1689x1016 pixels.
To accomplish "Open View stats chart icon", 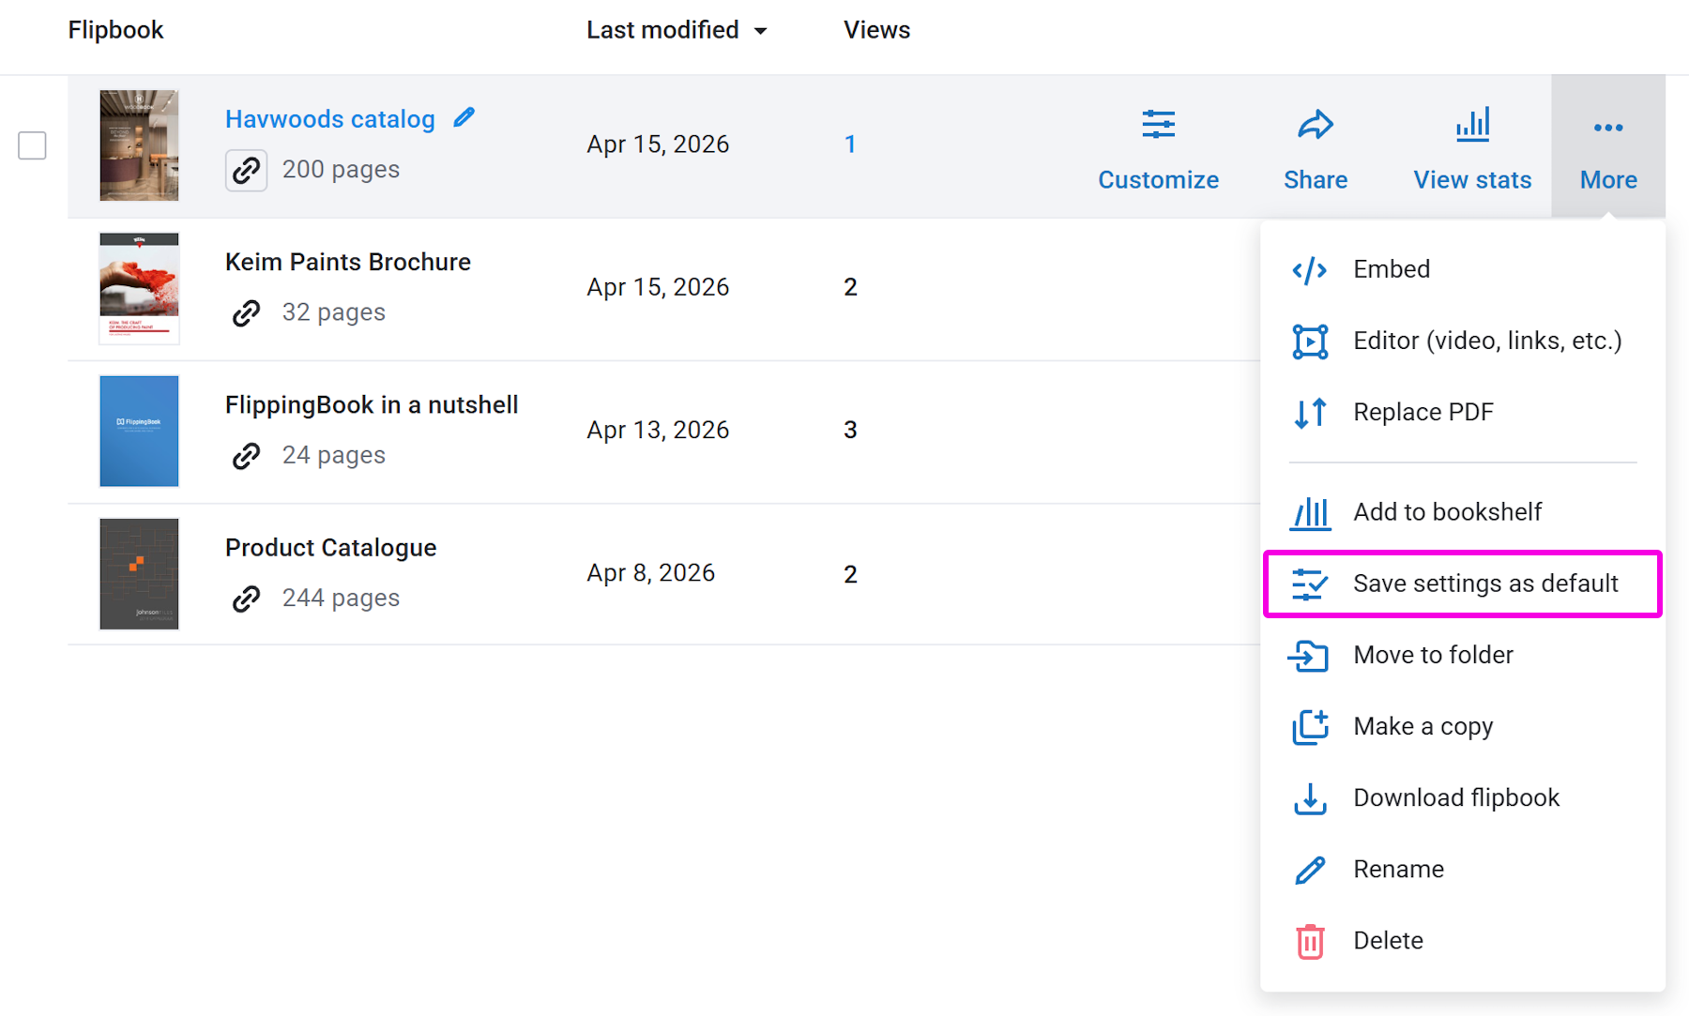I will (1472, 125).
